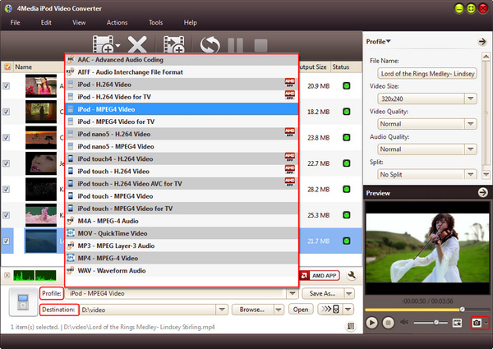Click green status indicator for 18.2 MB row

tap(346, 112)
